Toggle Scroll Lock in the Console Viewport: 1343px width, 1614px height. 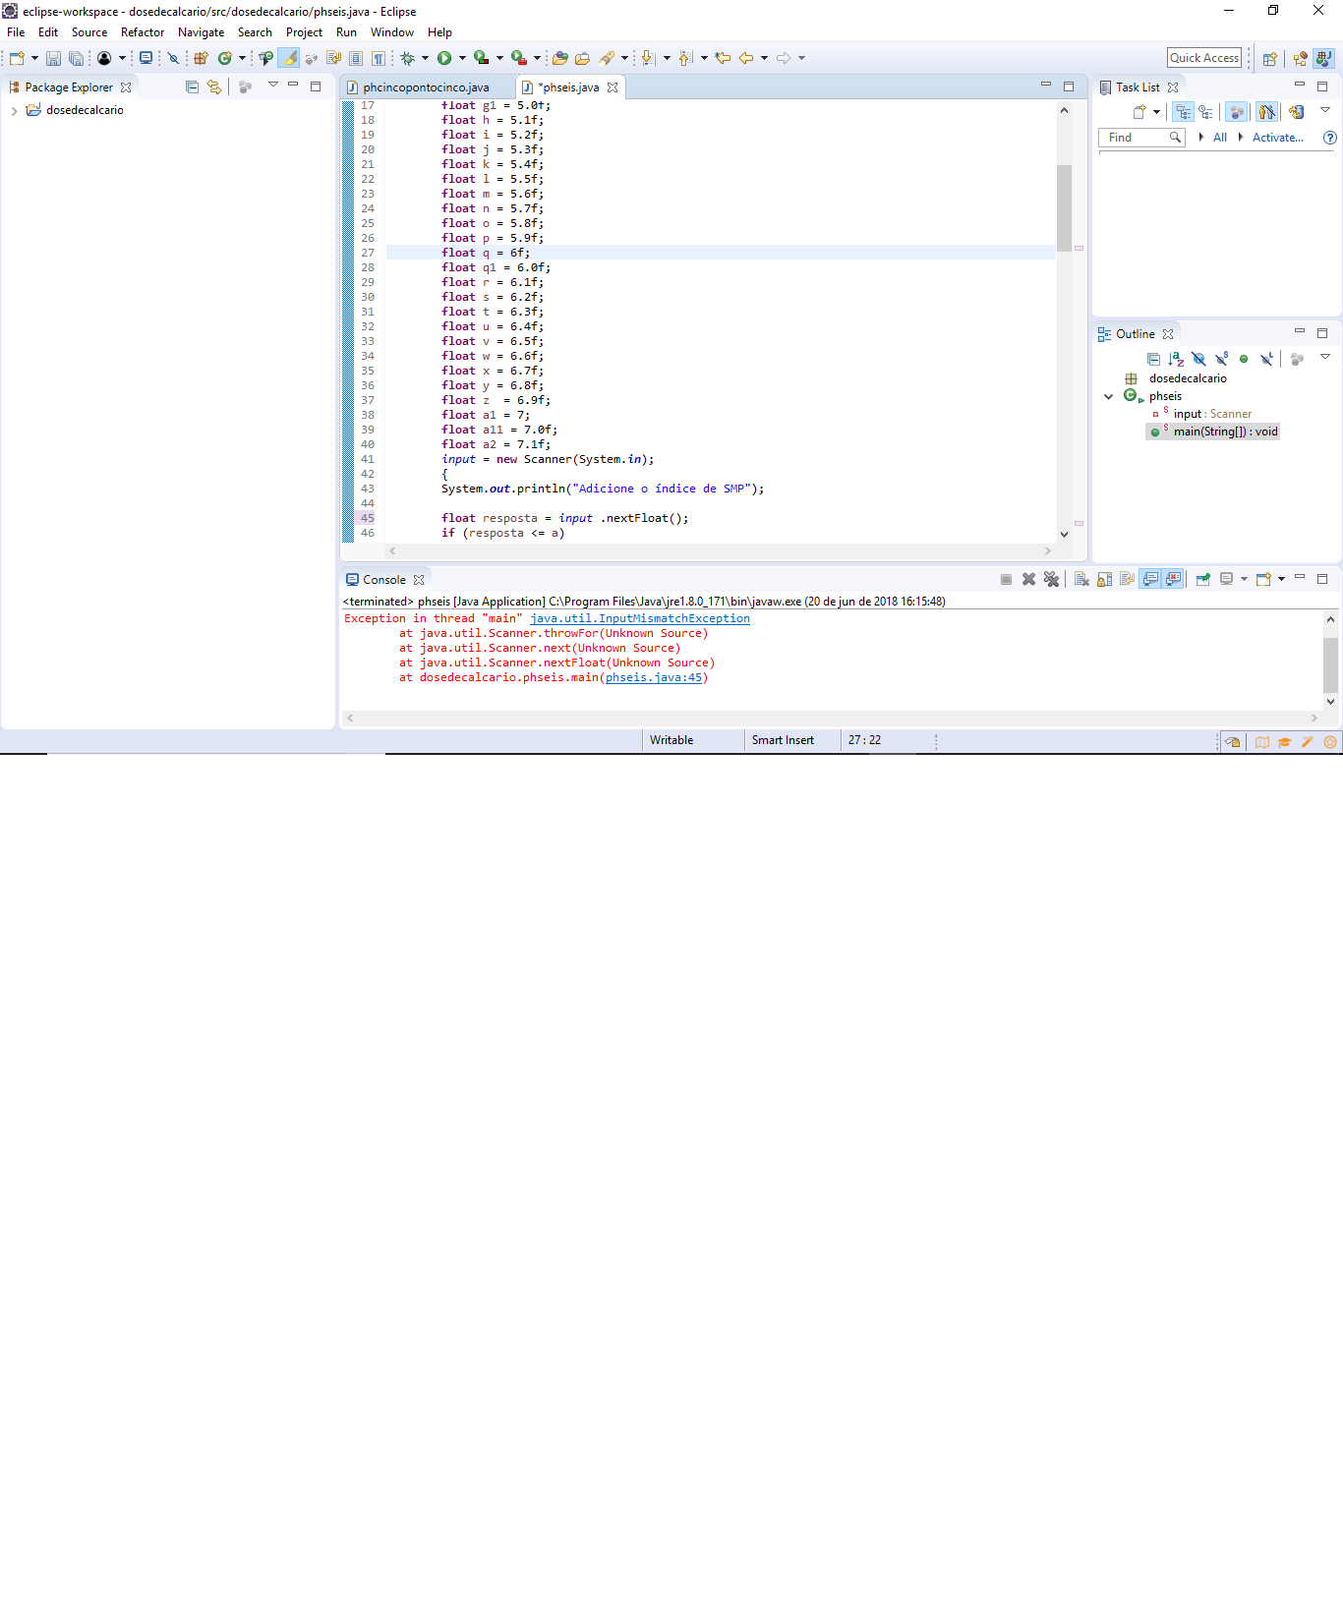1104,579
